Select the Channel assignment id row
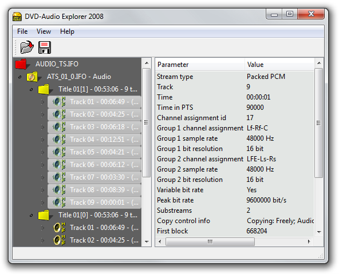Screen dimensions: 339x274 [235, 118]
